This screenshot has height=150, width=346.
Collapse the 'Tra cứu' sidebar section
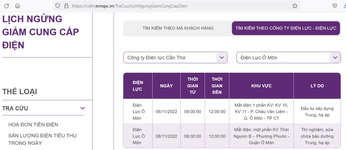pos(82,108)
